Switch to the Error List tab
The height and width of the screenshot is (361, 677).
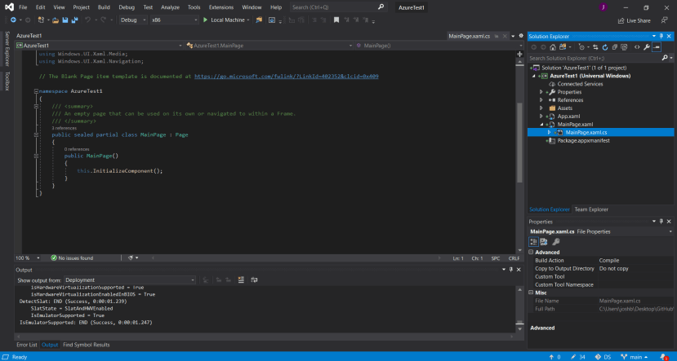coord(27,345)
